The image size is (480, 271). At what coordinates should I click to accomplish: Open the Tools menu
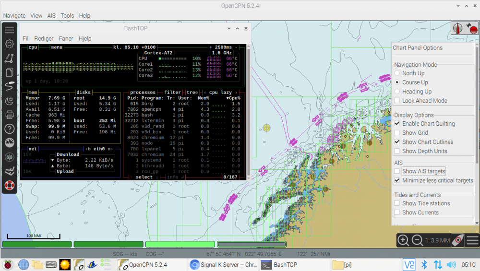[67, 16]
